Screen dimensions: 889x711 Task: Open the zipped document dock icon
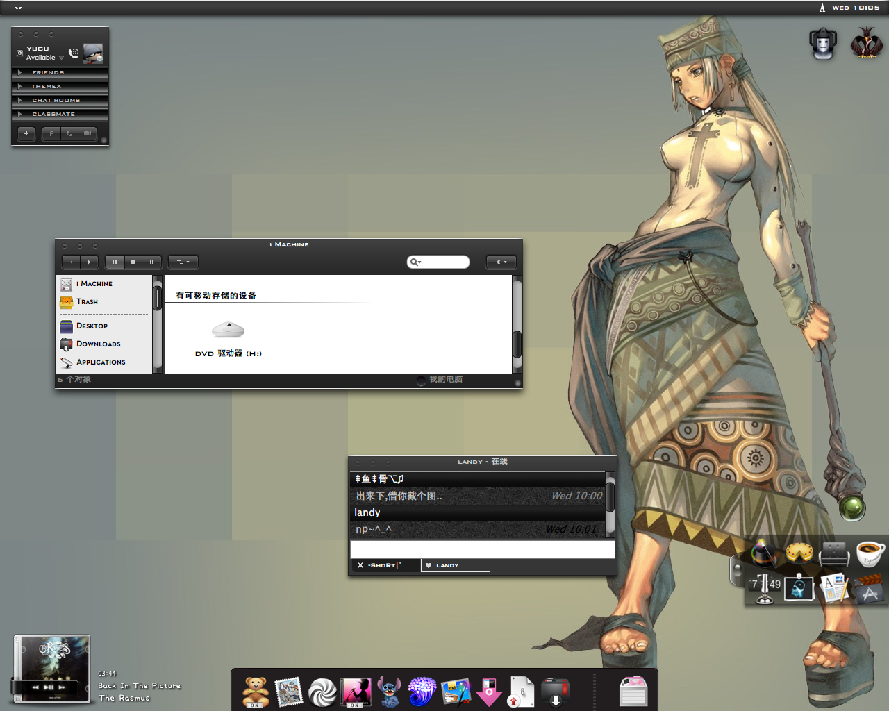click(521, 692)
